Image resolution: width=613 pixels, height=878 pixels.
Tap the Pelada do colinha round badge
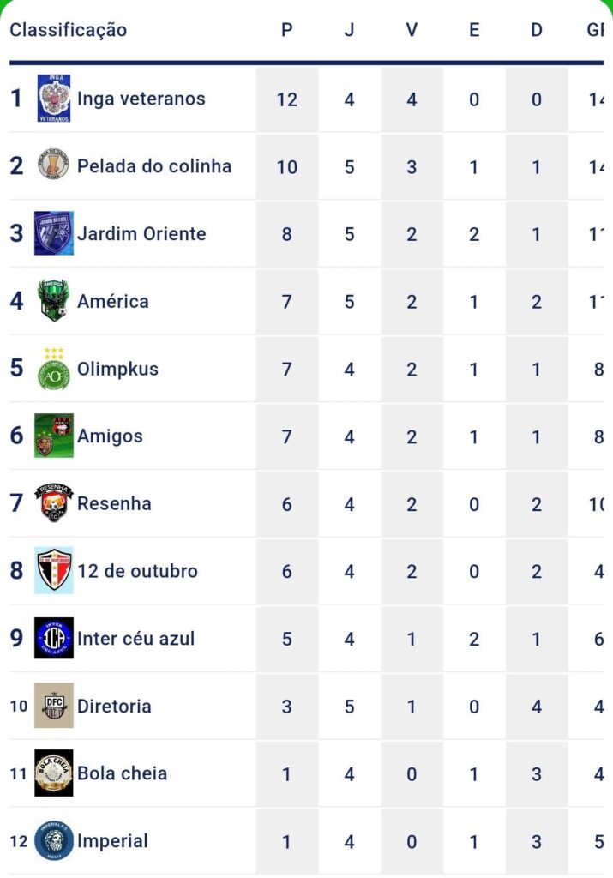point(54,165)
